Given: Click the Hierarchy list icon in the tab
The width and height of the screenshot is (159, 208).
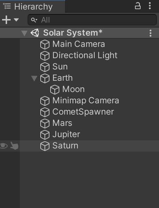Looking at the screenshot, I should point(7,6).
